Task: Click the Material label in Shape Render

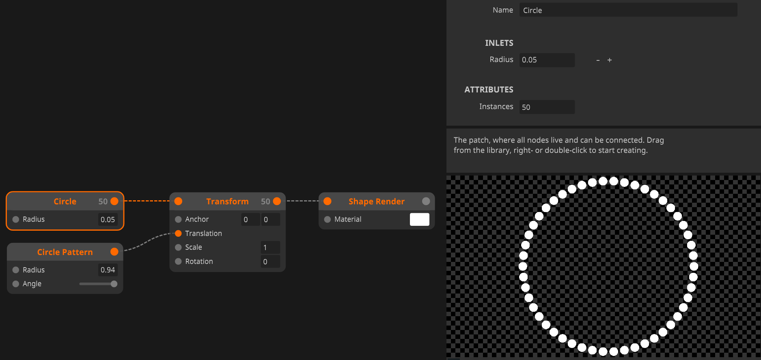Action: [348, 219]
